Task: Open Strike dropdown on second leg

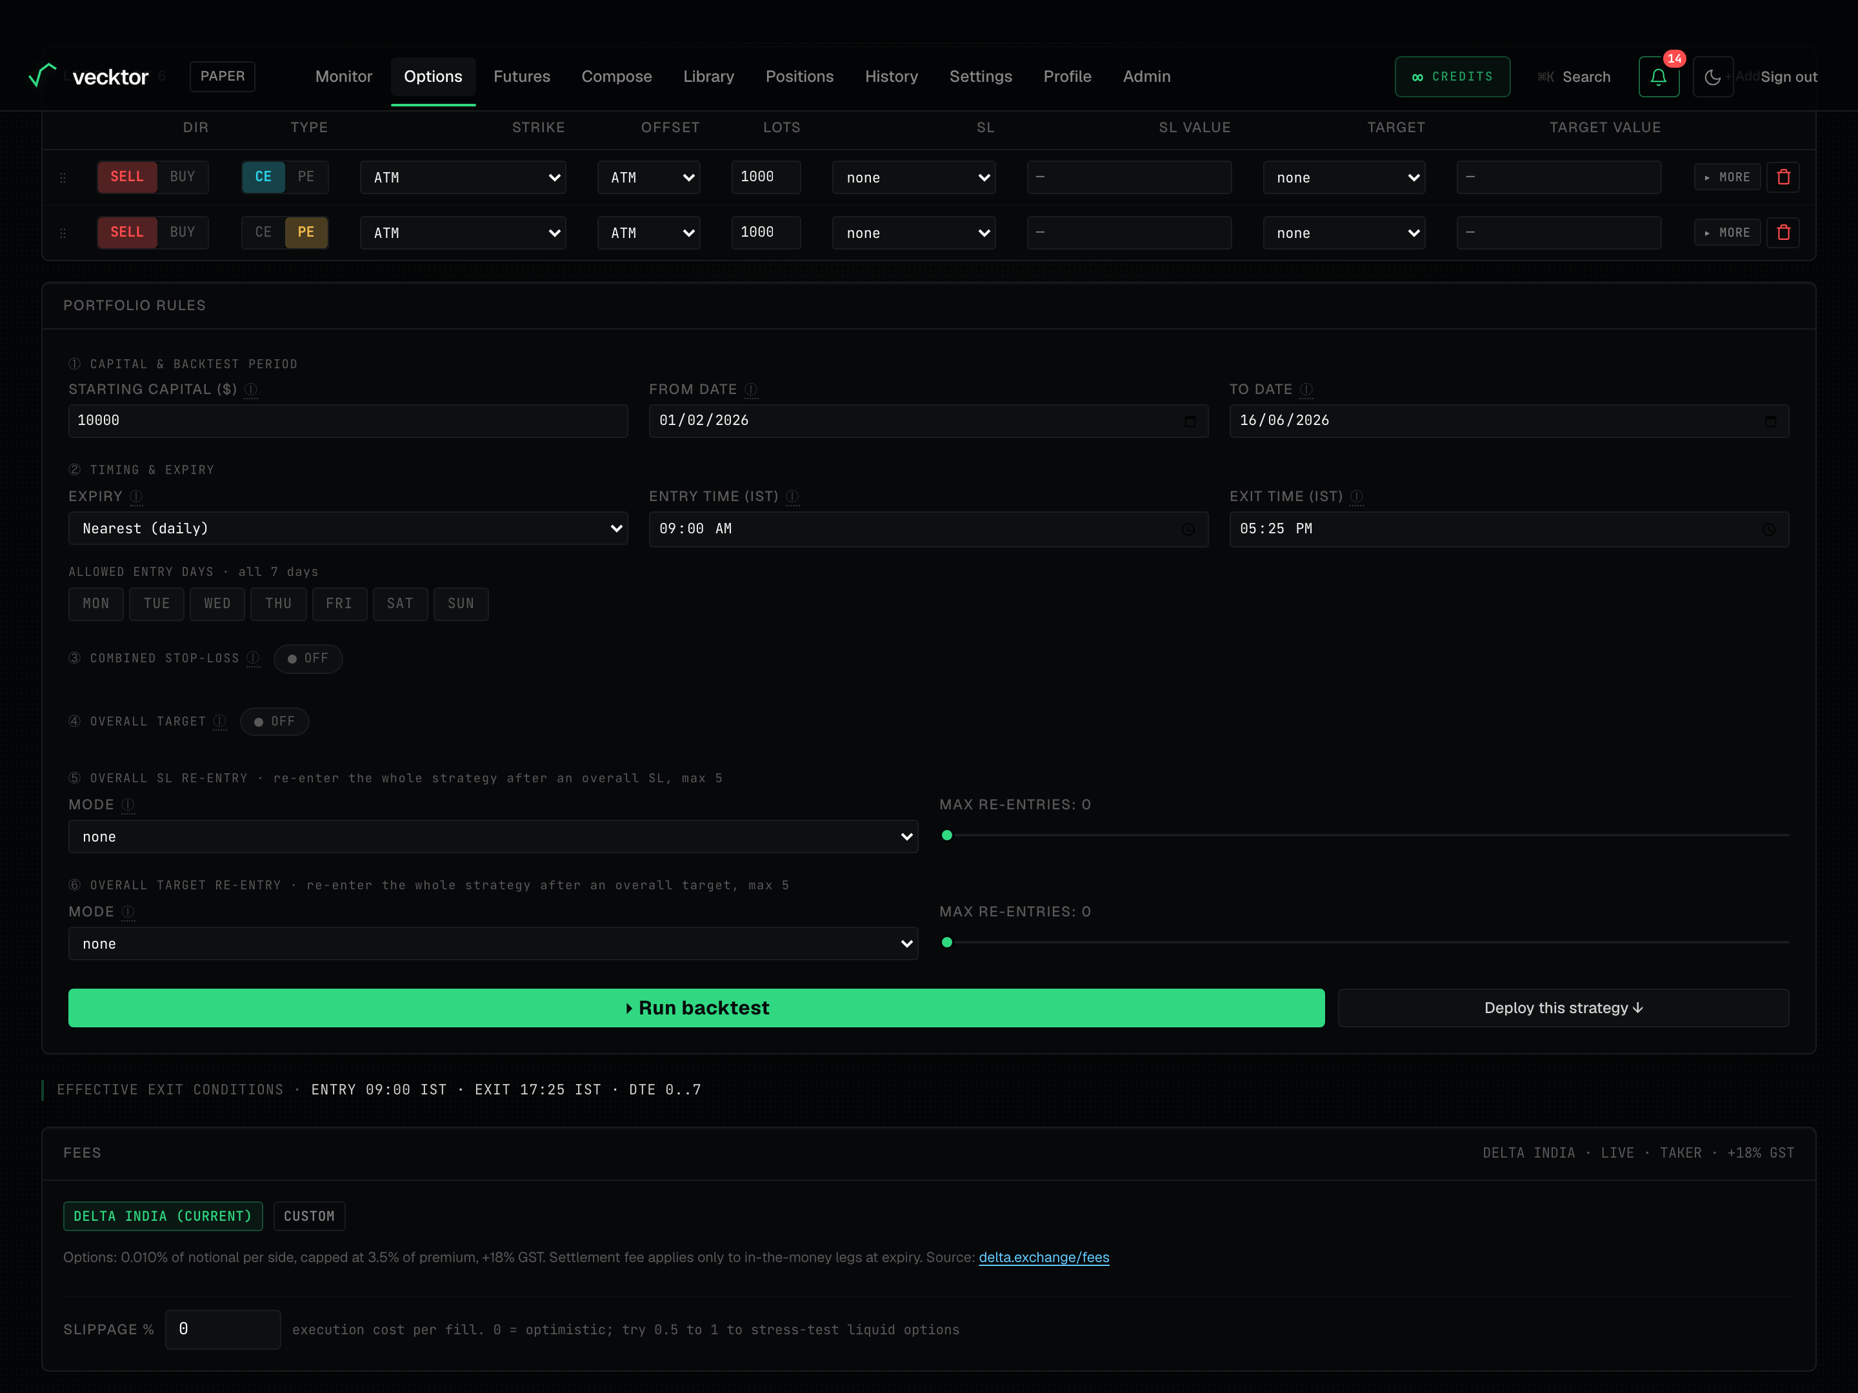Action: [463, 233]
